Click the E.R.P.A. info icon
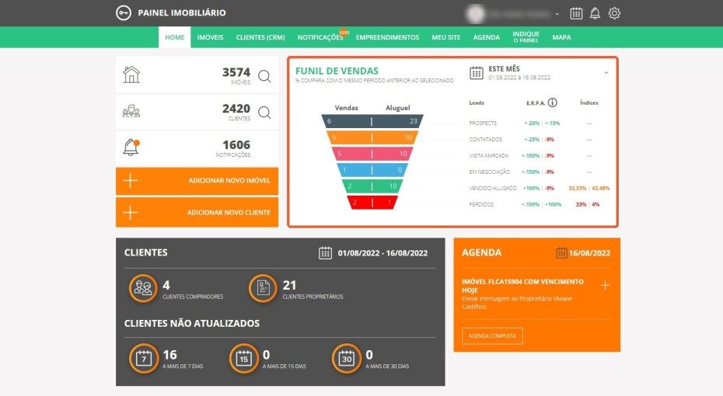This screenshot has height=396, width=723. 552,102
